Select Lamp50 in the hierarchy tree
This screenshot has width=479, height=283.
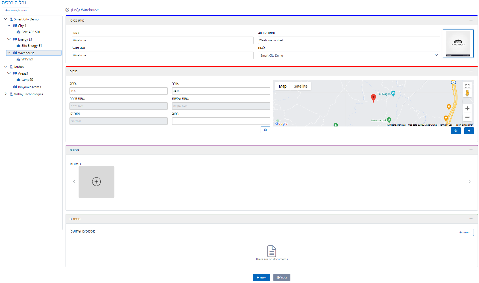27,80
